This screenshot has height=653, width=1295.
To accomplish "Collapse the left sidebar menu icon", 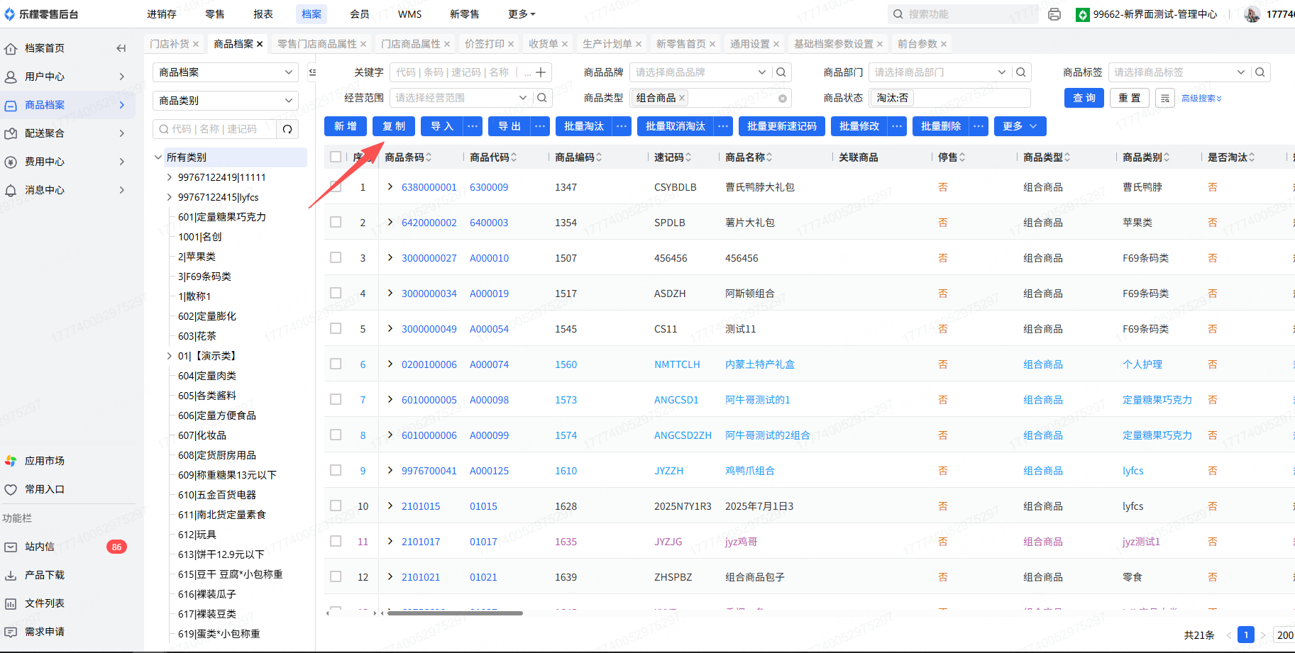I will coord(121,48).
